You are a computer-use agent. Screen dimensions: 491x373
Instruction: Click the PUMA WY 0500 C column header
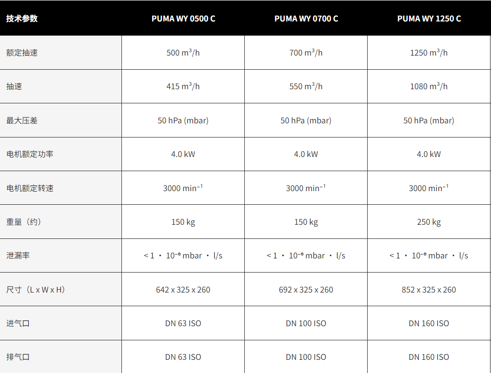pyautogui.click(x=183, y=19)
